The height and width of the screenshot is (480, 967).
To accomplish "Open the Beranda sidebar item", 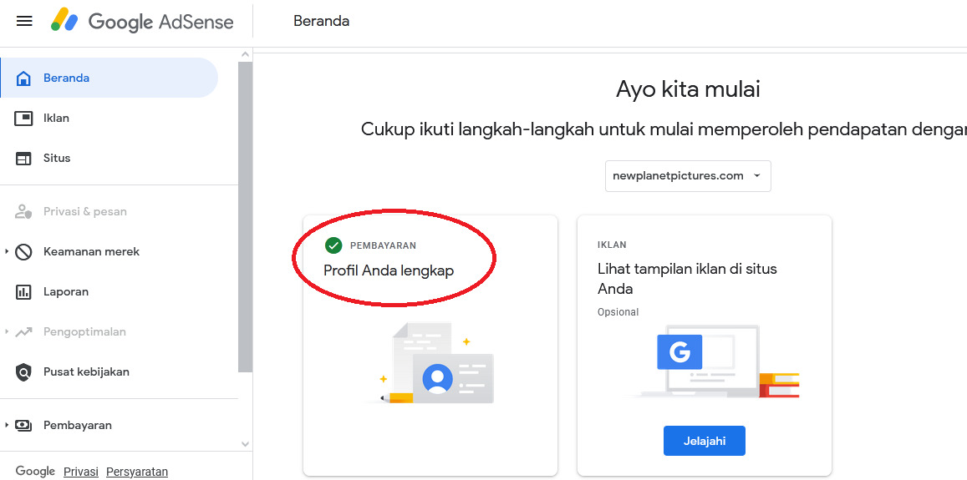I will [109, 78].
